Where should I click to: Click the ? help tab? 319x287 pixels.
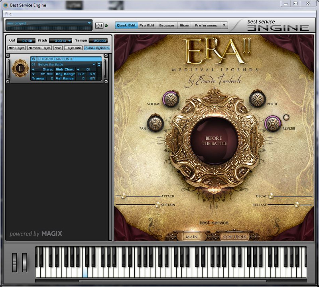pyautogui.click(x=224, y=25)
